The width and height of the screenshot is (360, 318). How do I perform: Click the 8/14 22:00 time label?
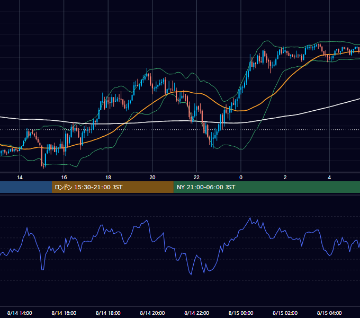click(197, 313)
